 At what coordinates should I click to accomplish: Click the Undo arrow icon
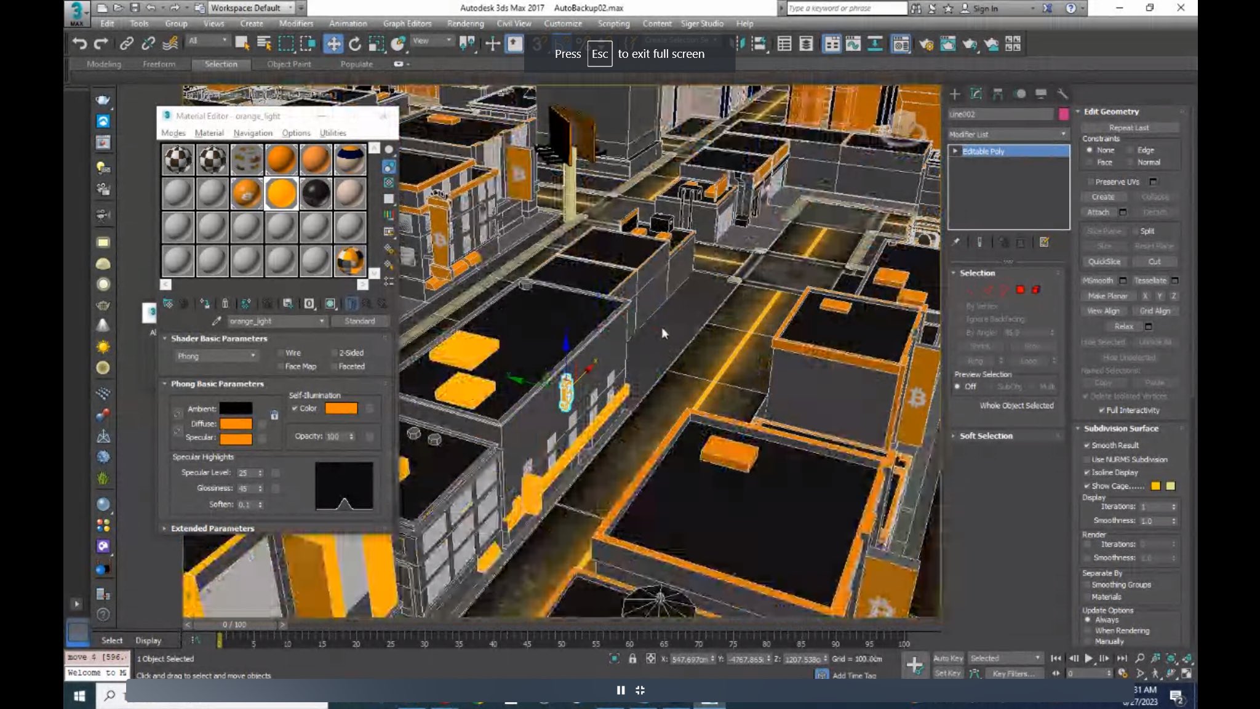(79, 44)
